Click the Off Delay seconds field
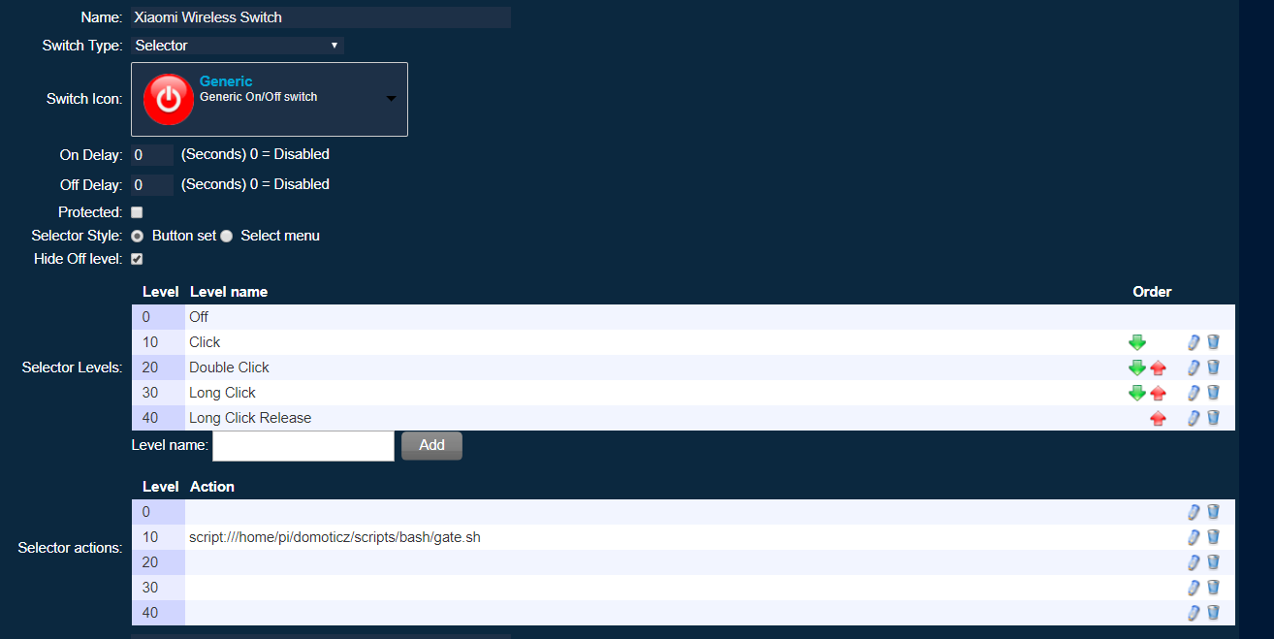The width and height of the screenshot is (1274, 639). click(x=152, y=185)
